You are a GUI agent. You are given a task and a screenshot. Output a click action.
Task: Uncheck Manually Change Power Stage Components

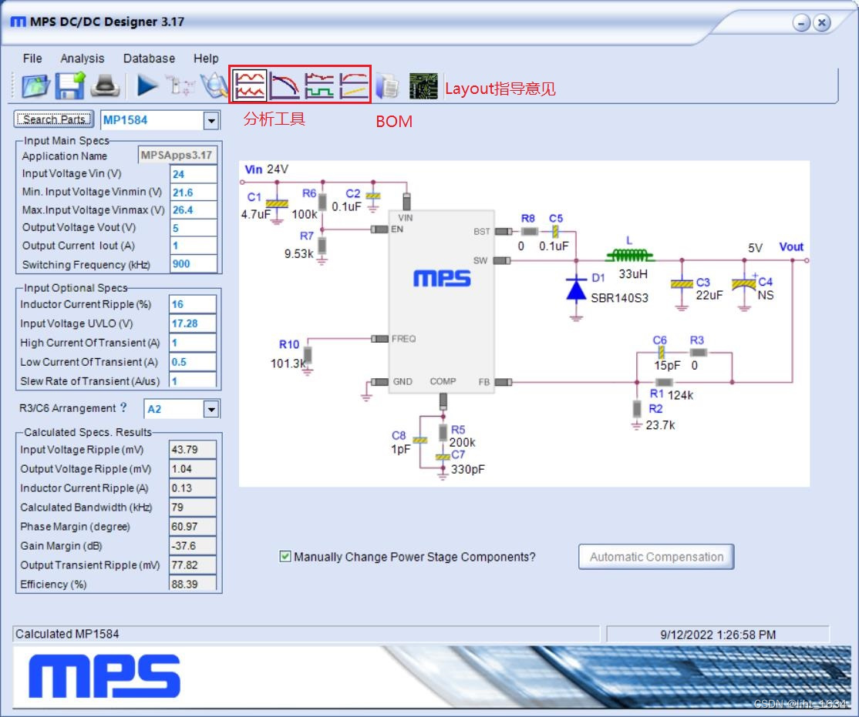285,556
